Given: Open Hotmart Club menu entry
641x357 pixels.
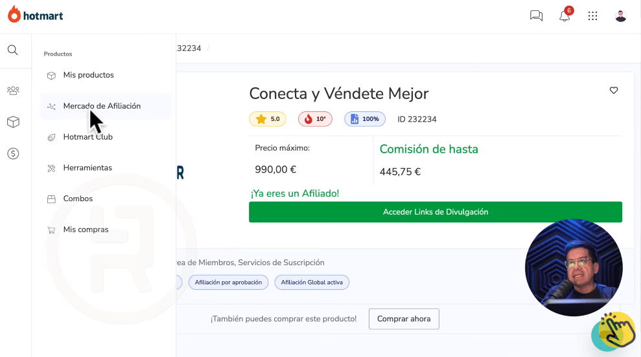Looking at the screenshot, I should [106, 137].
